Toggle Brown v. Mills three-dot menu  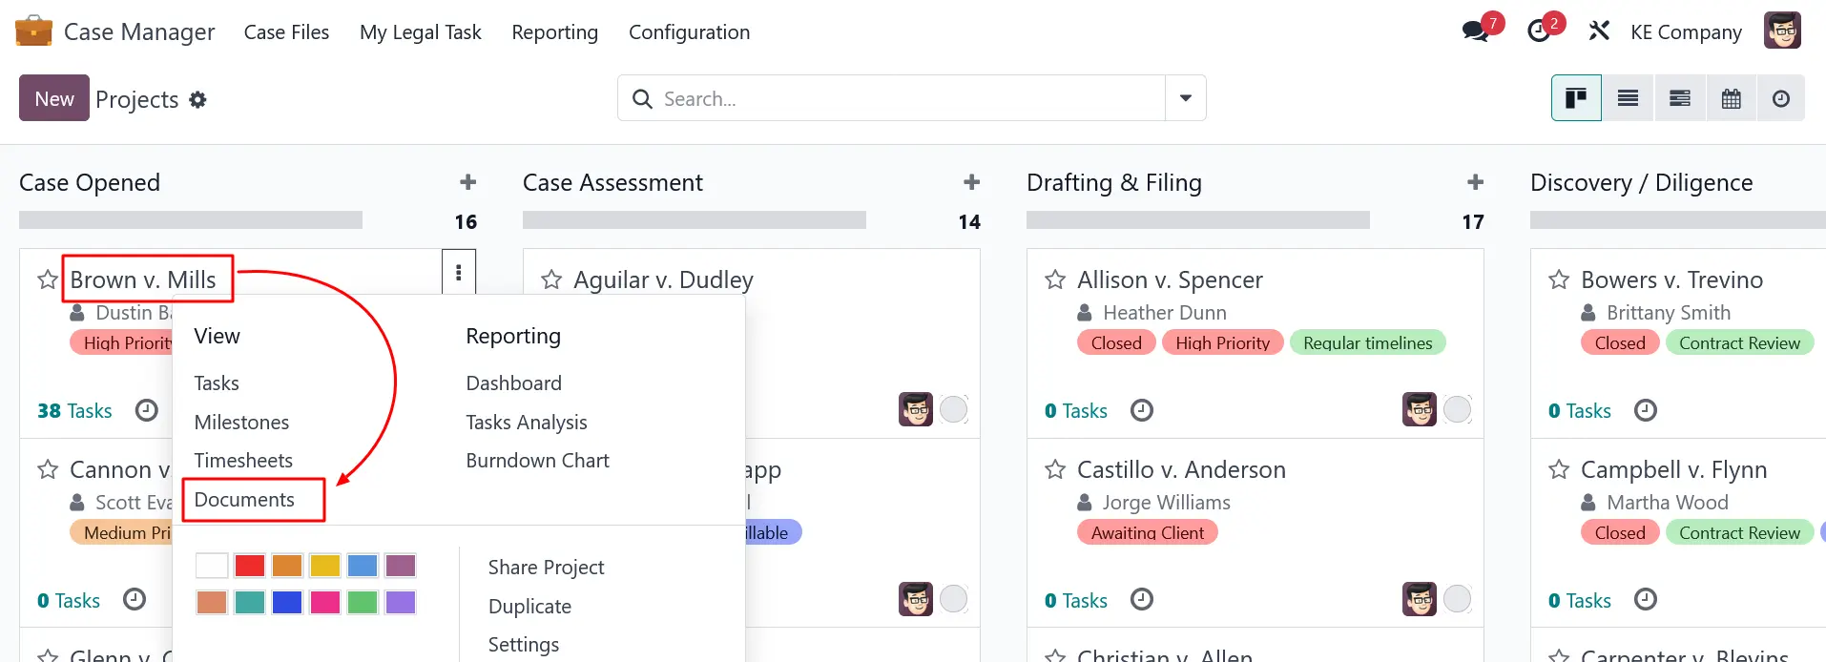459,274
